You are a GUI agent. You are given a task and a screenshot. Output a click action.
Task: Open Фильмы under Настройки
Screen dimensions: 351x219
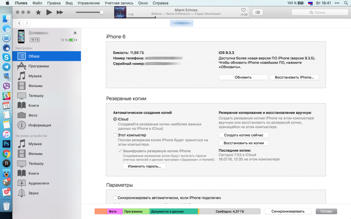point(47,86)
